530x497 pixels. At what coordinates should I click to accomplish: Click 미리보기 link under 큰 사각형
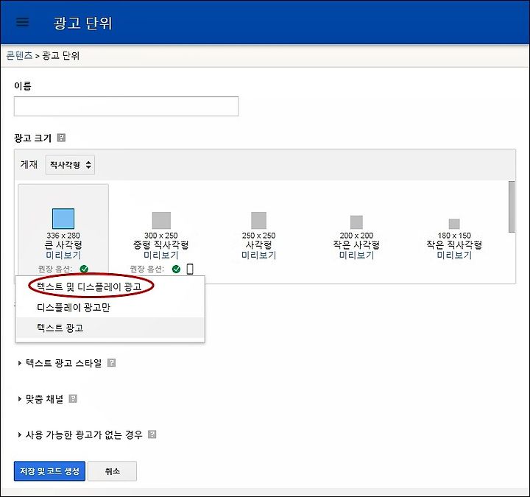pos(63,255)
